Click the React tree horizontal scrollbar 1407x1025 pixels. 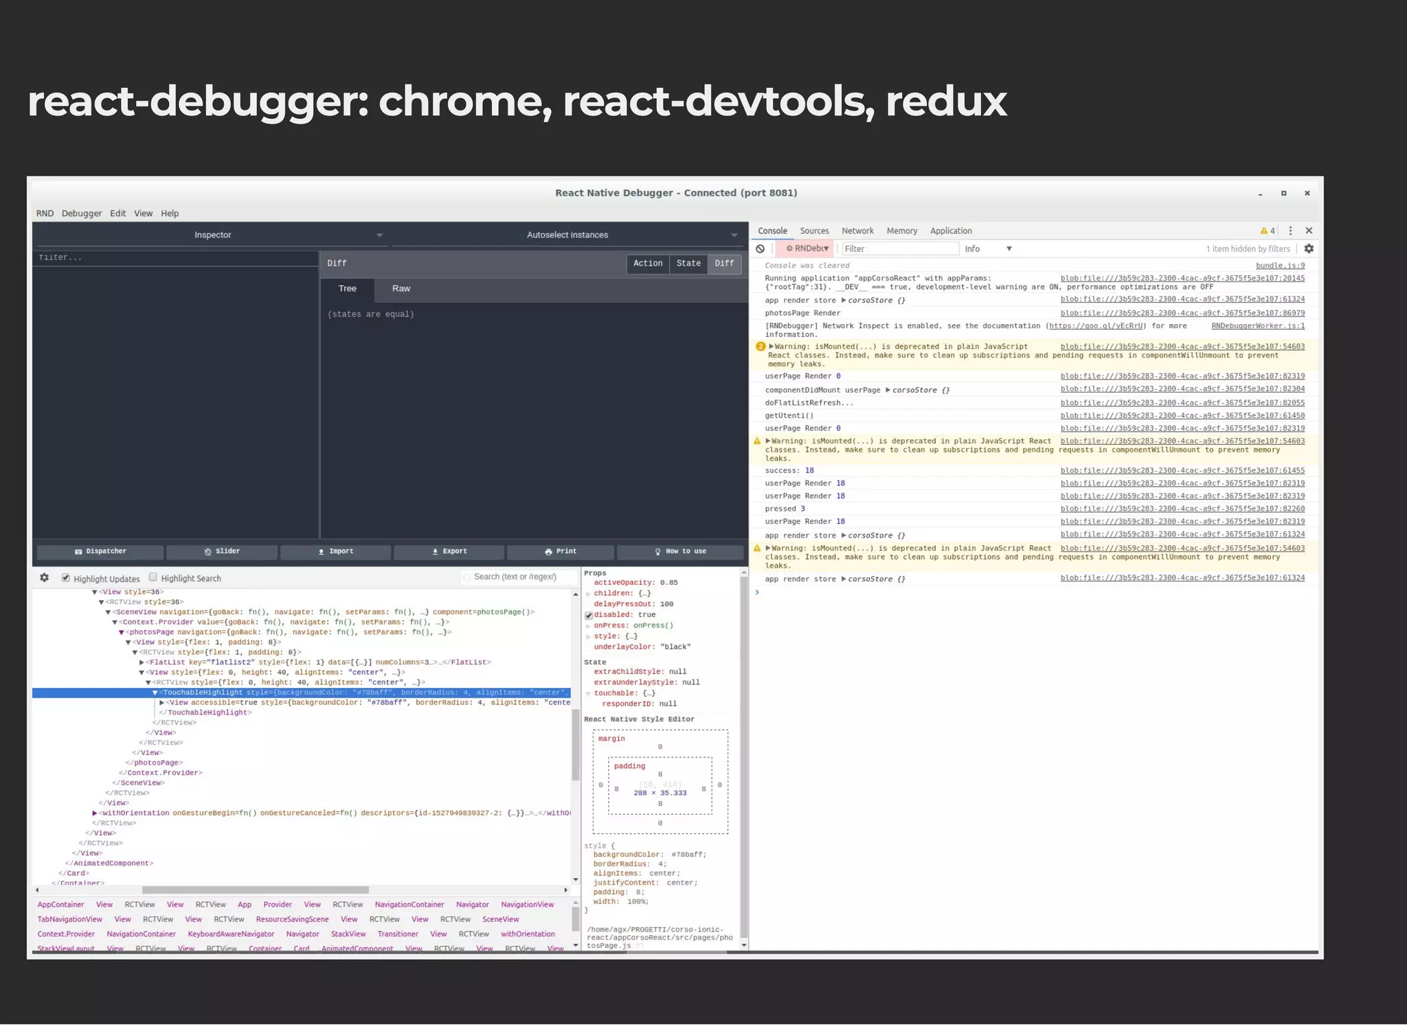(x=256, y=890)
